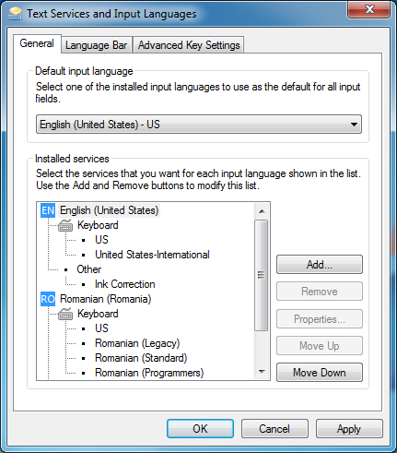Screen dimensions: 397x453
Task: Select the Ink Correction item
Action: pos(125,284)
